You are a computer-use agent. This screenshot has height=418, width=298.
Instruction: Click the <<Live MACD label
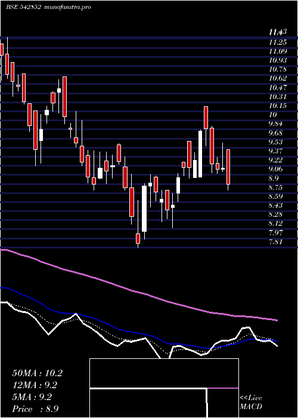click(251, 402)
